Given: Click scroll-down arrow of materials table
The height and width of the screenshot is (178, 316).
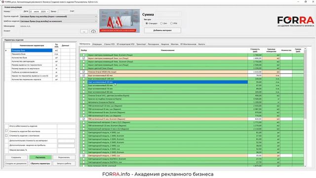Looking at the screenshot, I should [305, 166].
